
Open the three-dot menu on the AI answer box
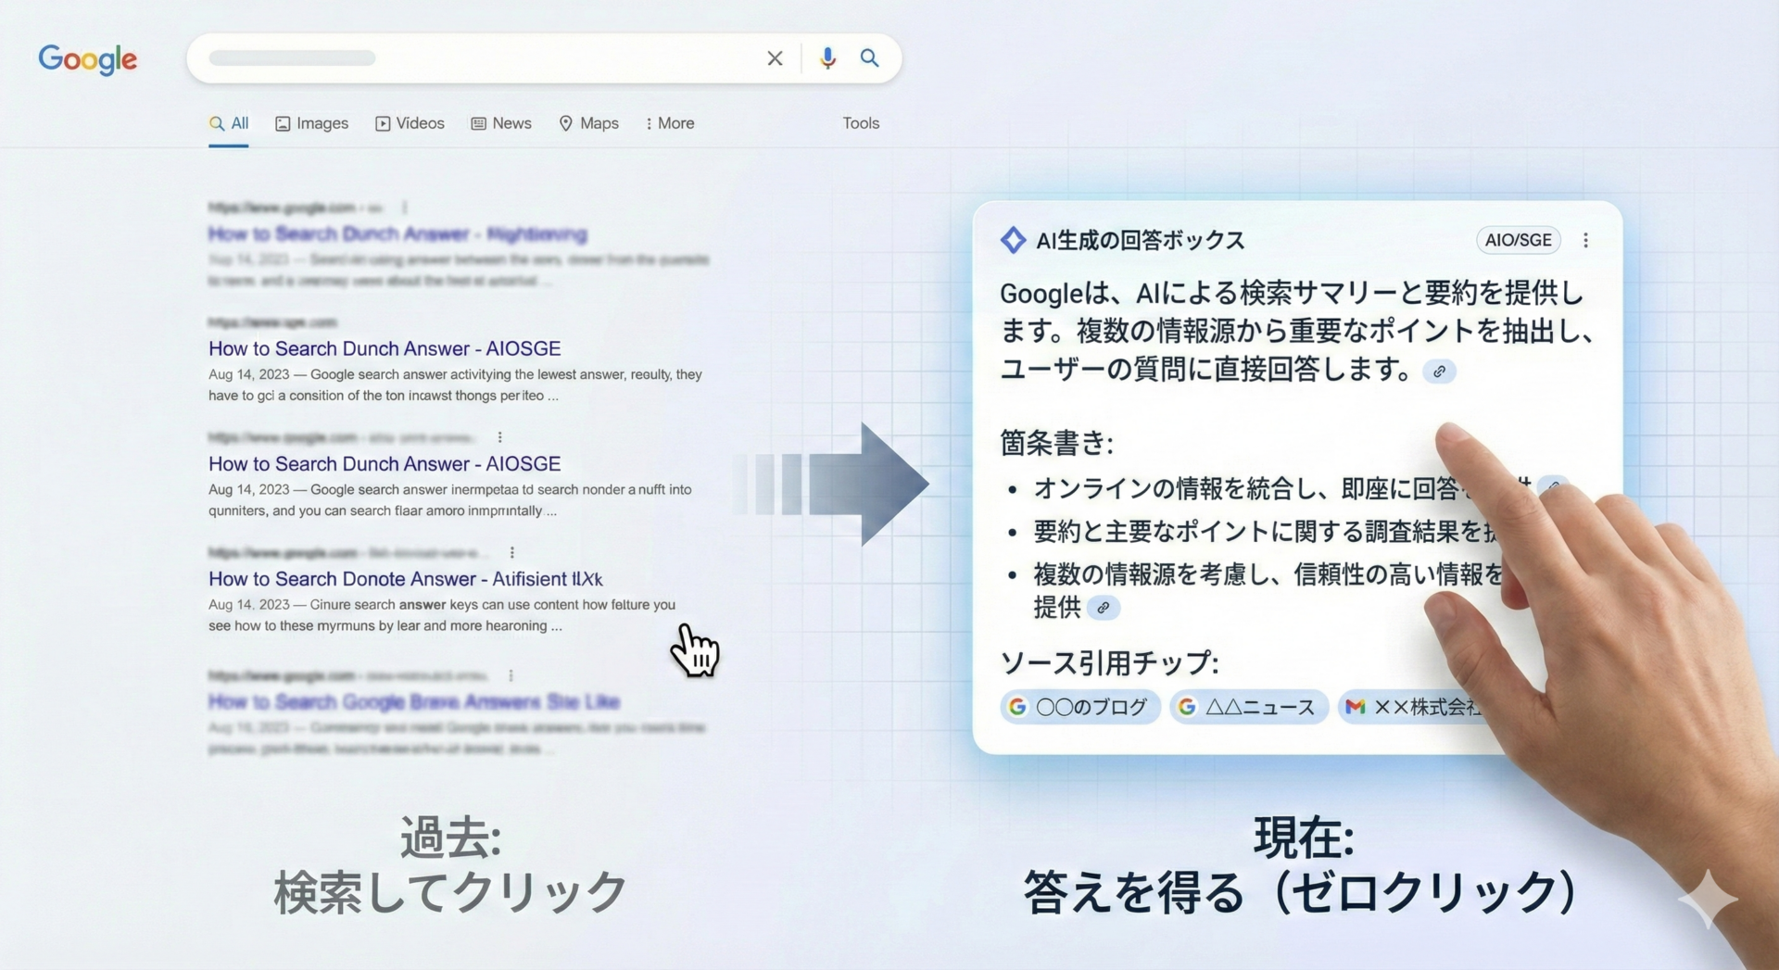pyautogui.click(x=1585, y=240)
